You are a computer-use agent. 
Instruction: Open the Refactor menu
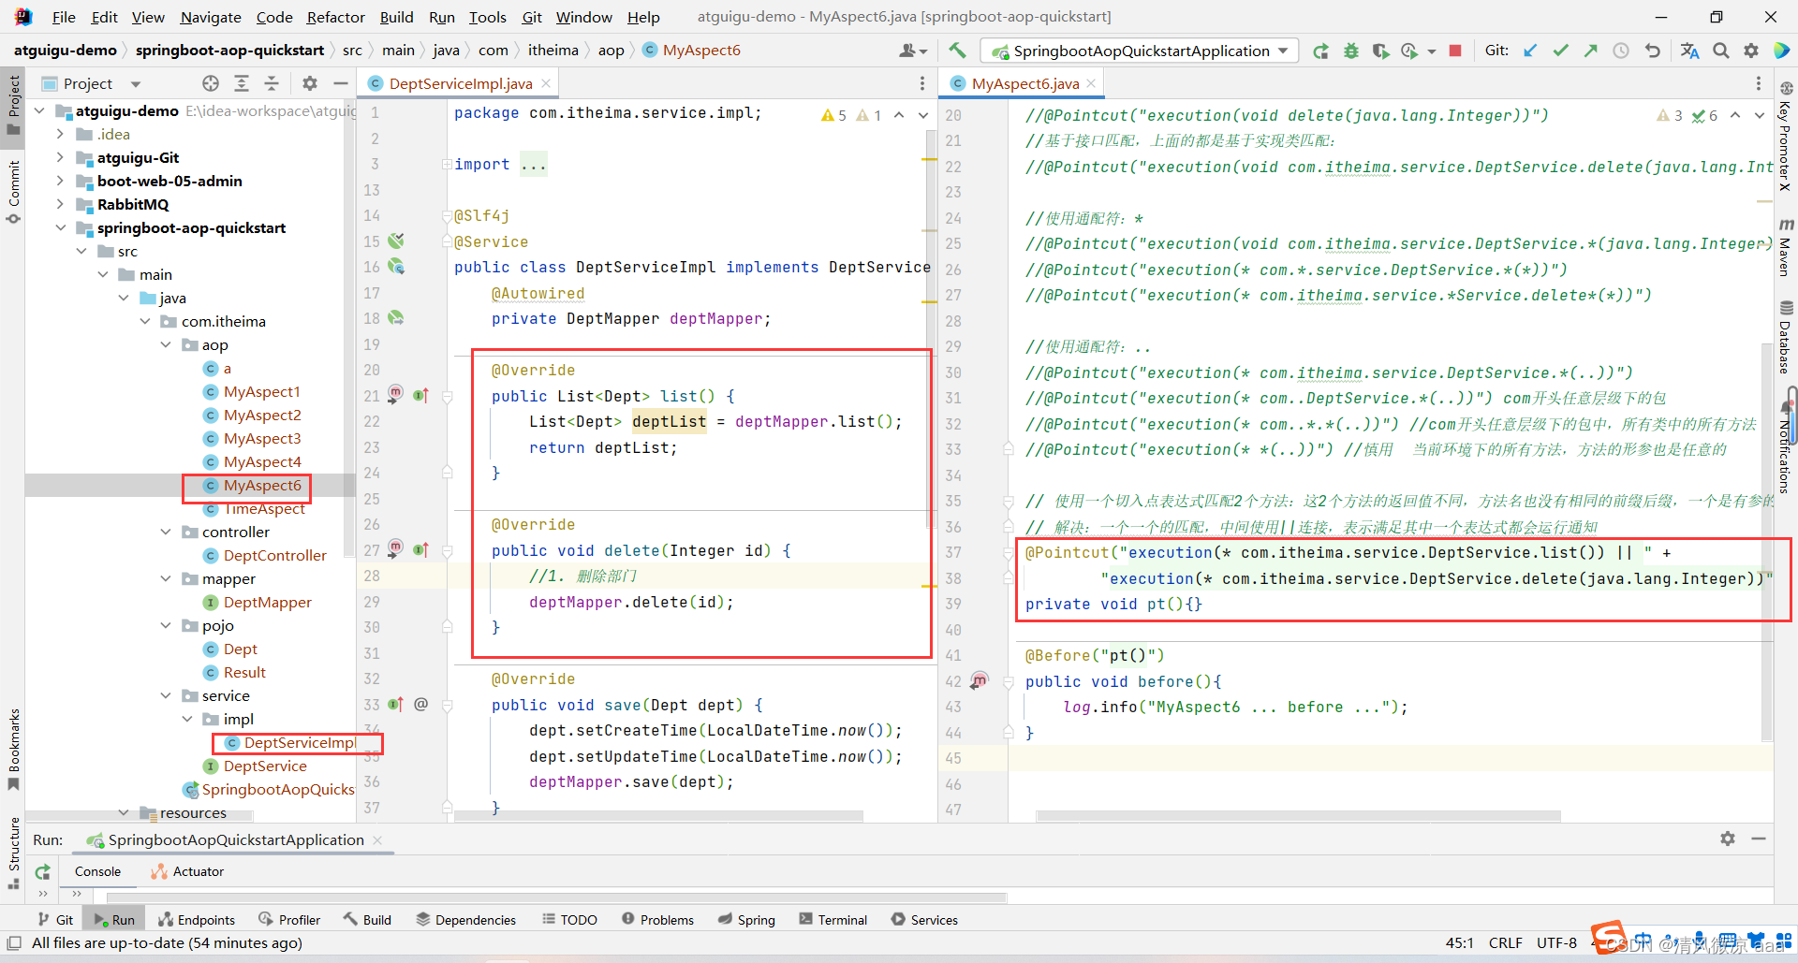click(335, 17)
